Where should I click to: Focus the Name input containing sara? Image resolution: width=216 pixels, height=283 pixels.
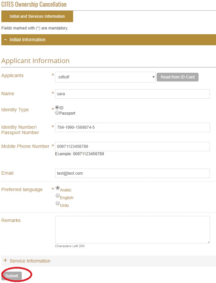pyautogui.click(x=132, y=94)
